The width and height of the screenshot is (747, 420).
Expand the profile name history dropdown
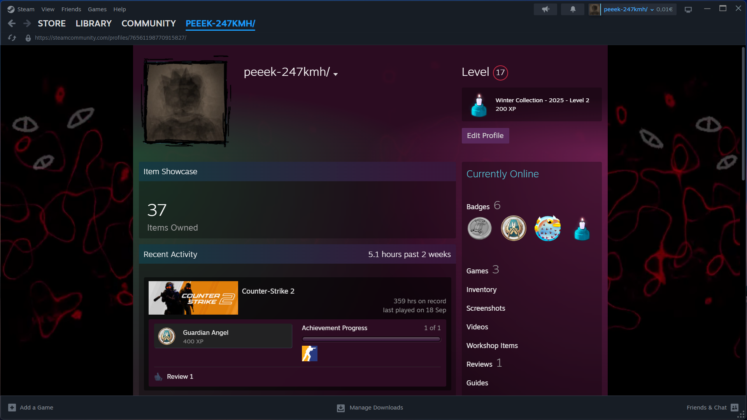click(335, 74)
